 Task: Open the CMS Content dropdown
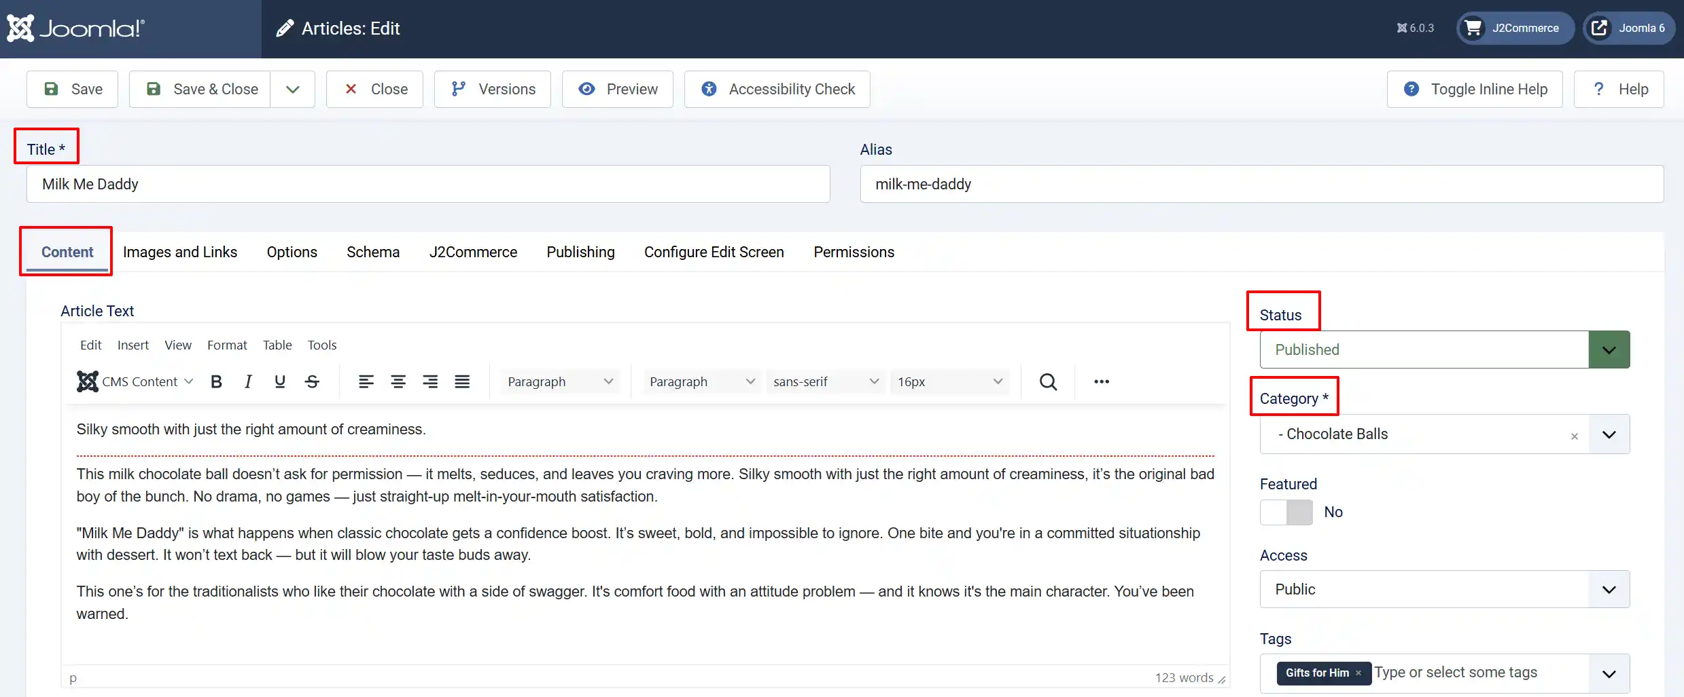[x=135, y=381]
